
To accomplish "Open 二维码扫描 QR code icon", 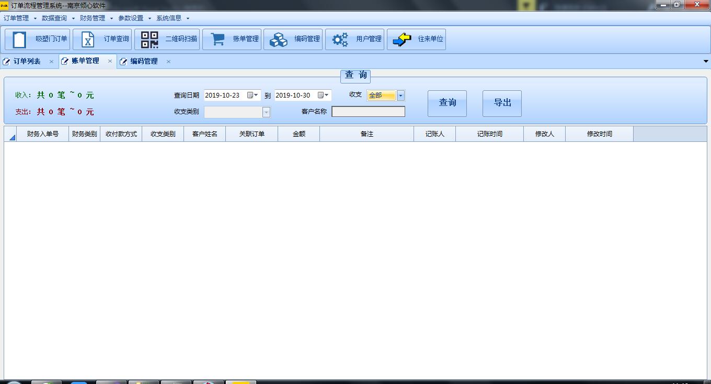I will (150, 40).
